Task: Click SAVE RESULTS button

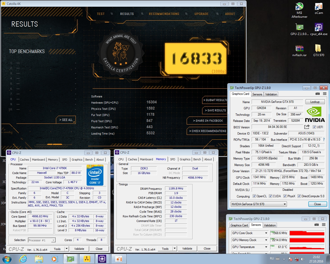Action: click(215, 110)
